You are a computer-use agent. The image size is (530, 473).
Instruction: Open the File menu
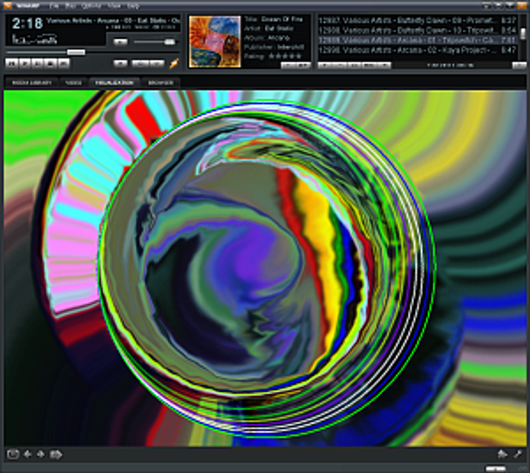click(53, 6)
